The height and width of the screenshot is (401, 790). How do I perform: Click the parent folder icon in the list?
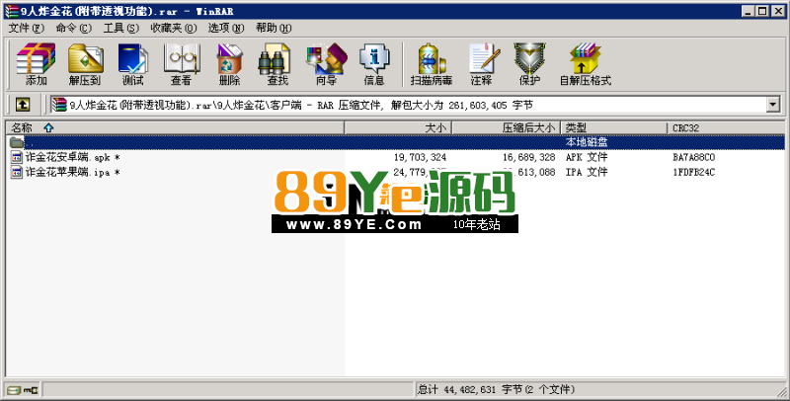[17, 142]
